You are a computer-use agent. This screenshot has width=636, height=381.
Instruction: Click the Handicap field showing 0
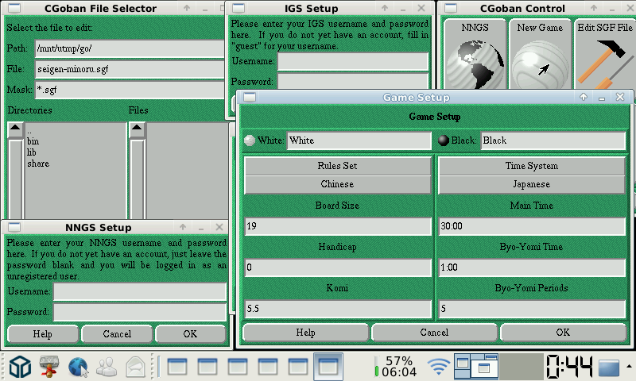[x=337, y=267]
